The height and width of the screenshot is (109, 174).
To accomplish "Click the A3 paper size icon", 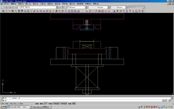I will (106, 11).
